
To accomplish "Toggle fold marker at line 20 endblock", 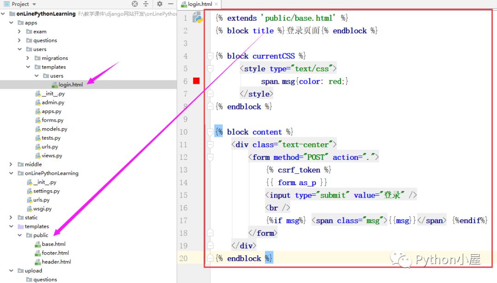I will (x=210, y=258).
